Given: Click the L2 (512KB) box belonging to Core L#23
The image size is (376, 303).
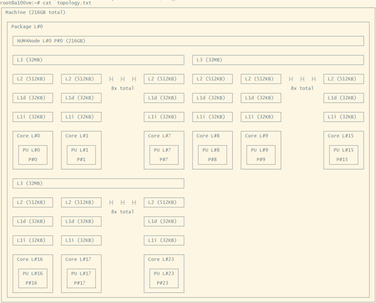Looking at the screenshot, I should coord(164,202).
